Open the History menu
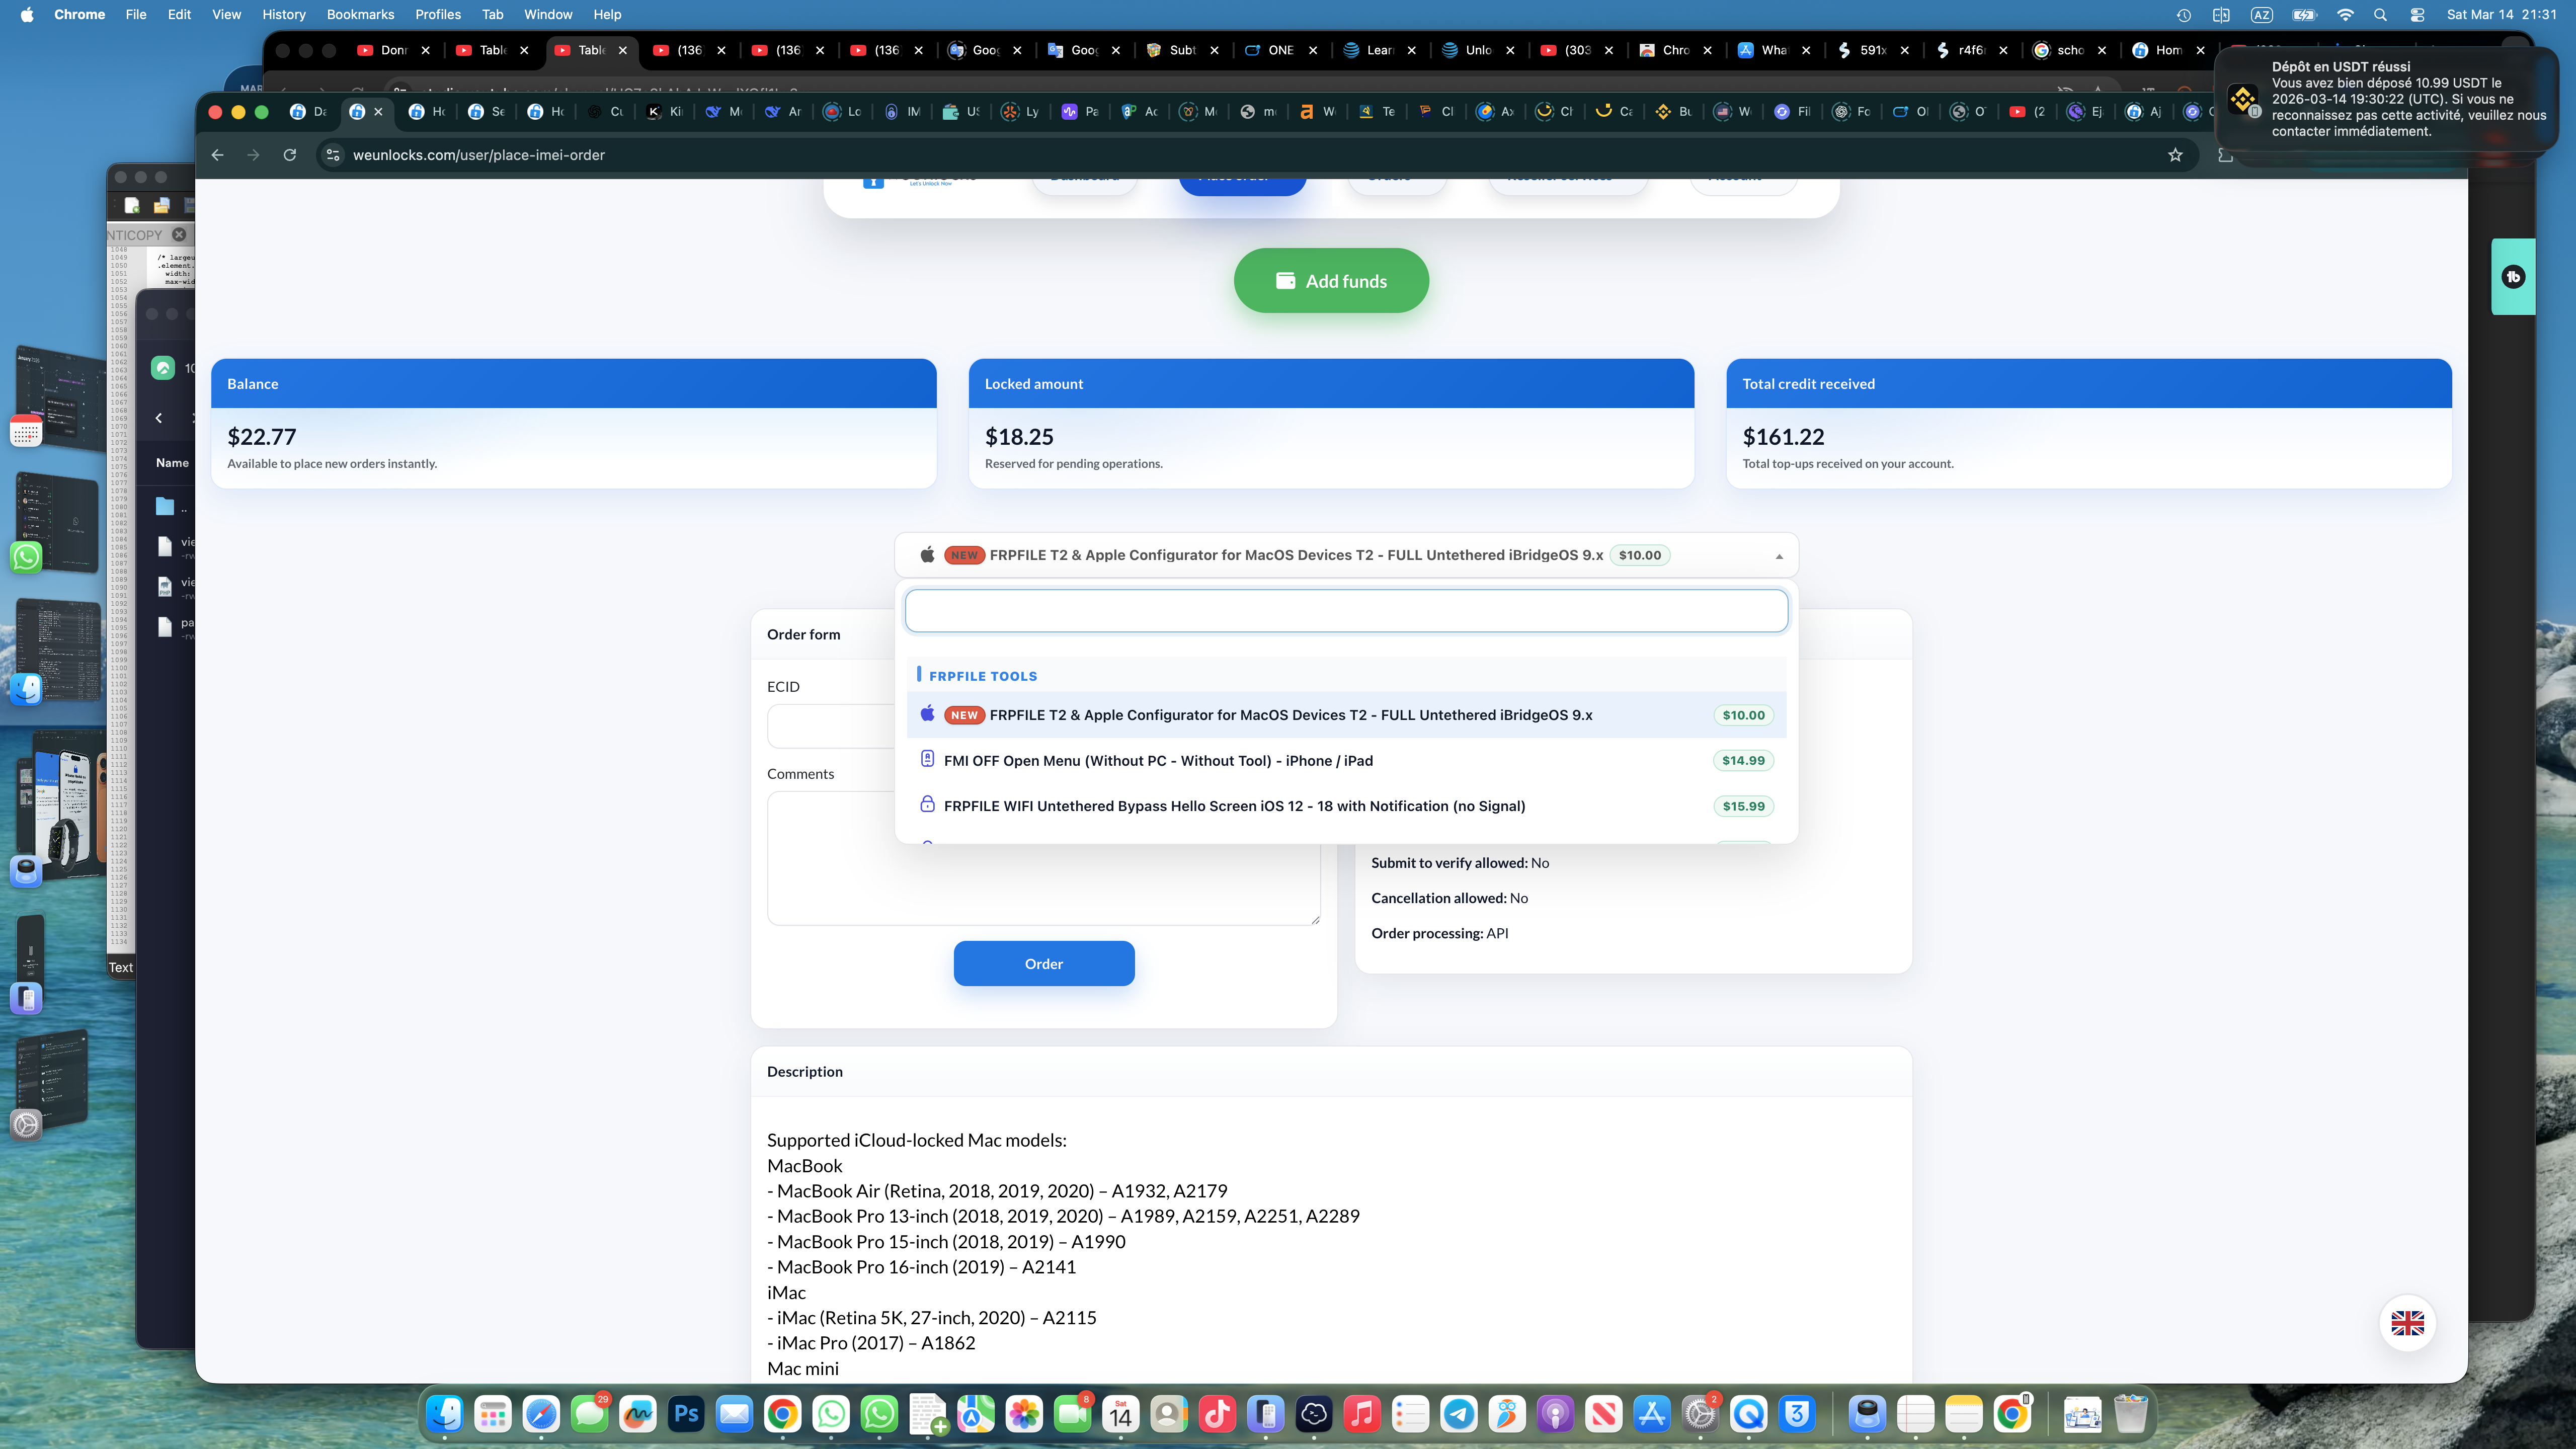 tap(283, 14)
